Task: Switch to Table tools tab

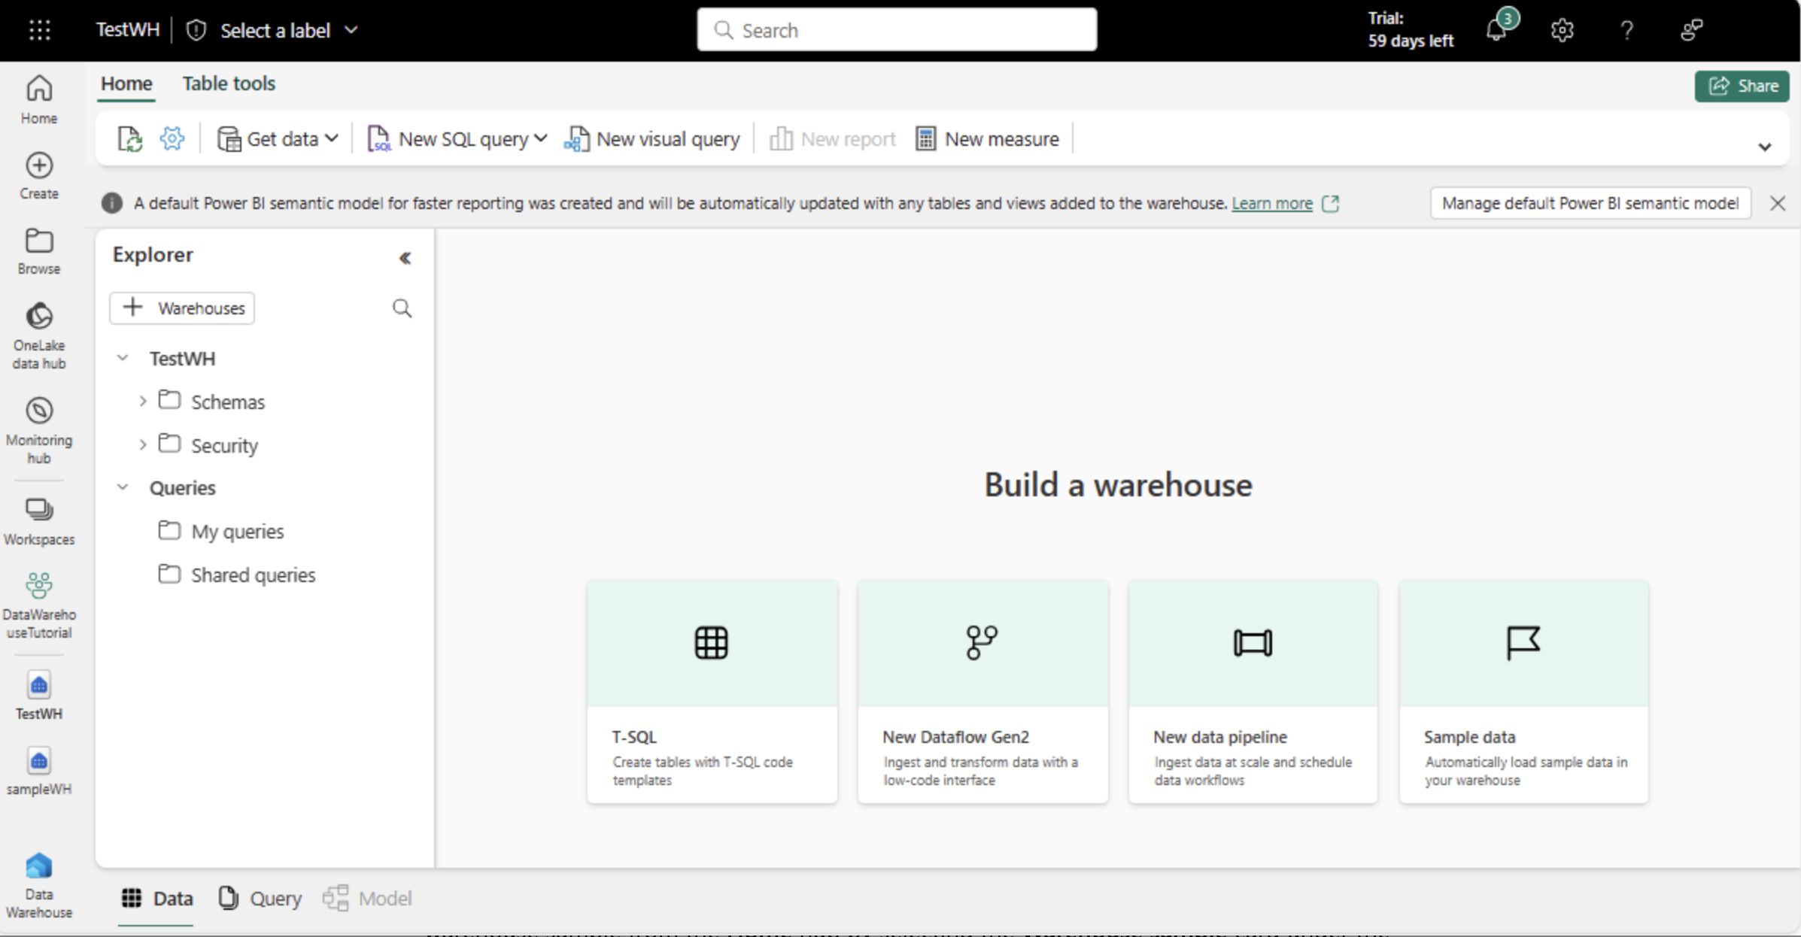Action: click(229, 83)
